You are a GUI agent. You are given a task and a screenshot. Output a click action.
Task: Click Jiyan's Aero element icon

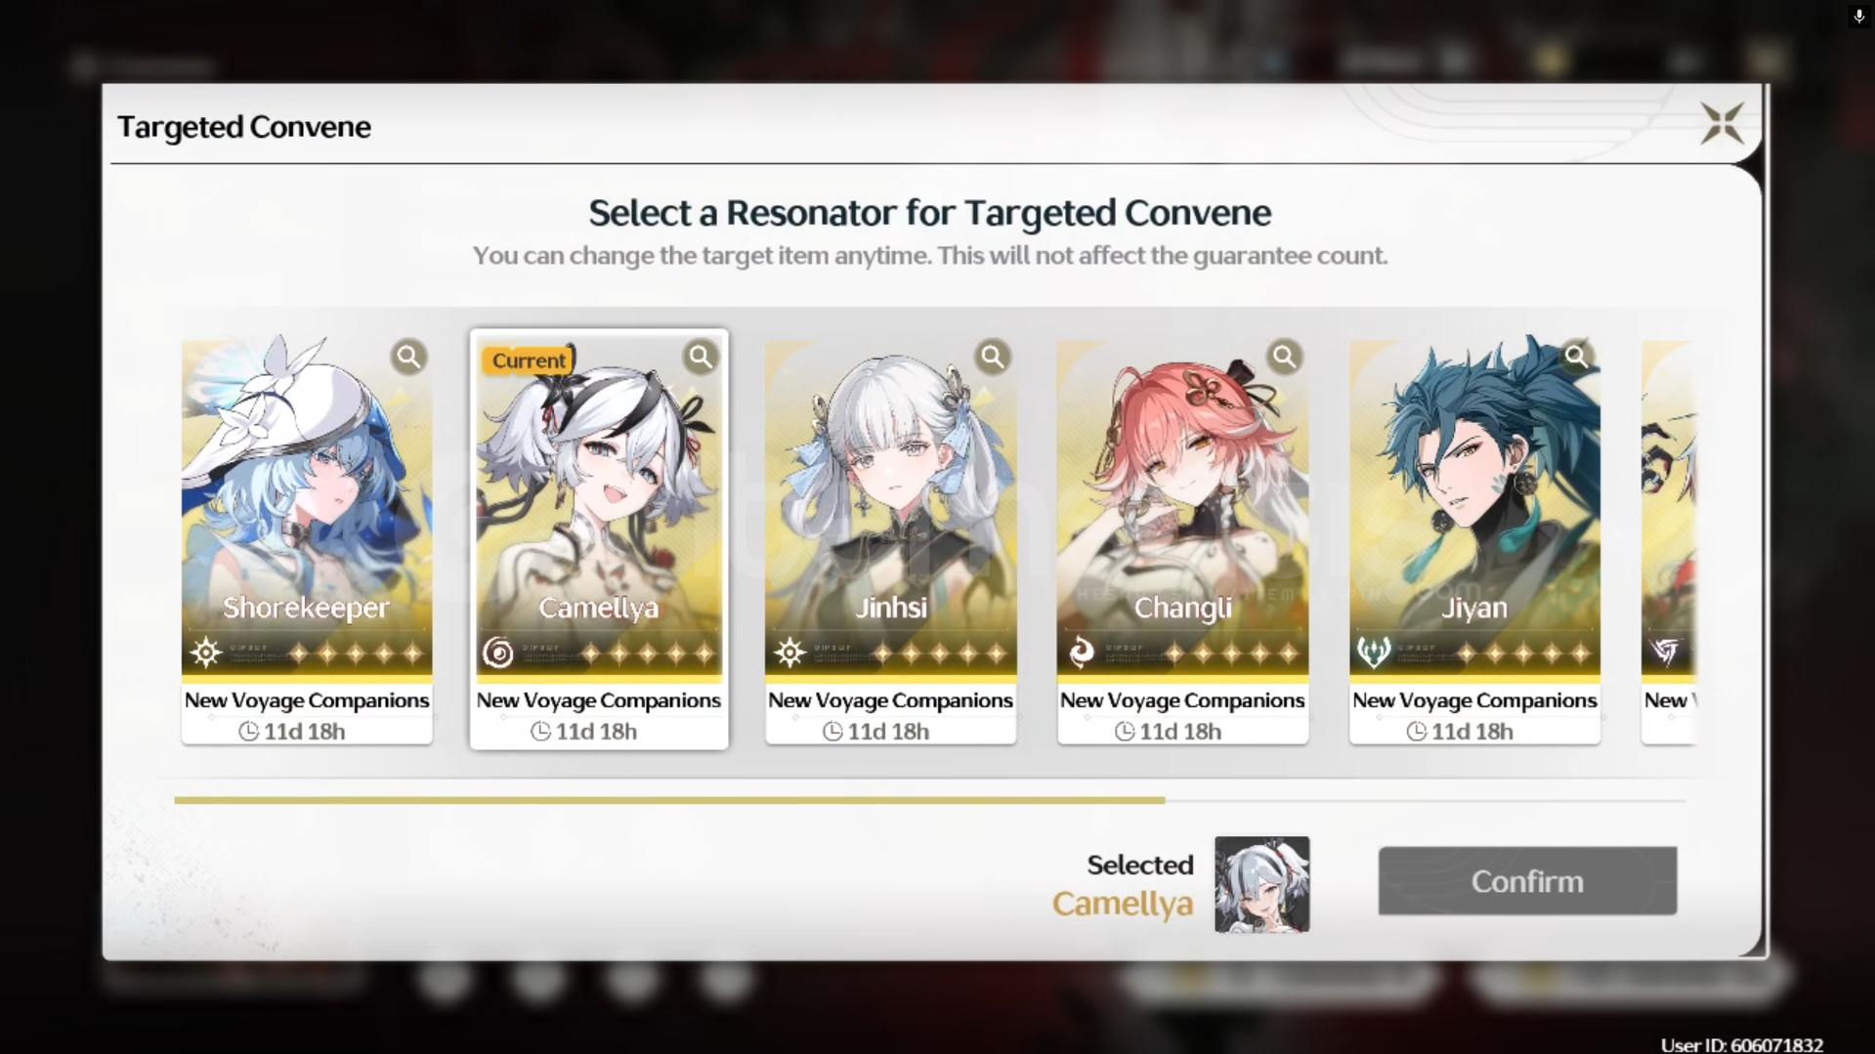[1374, 652]
